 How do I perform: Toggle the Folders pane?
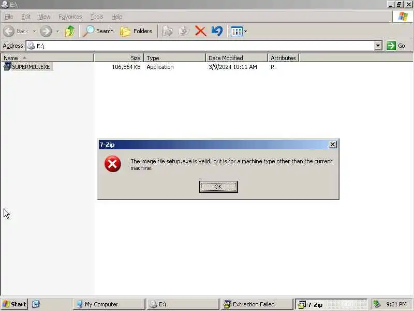coord(136,31)
